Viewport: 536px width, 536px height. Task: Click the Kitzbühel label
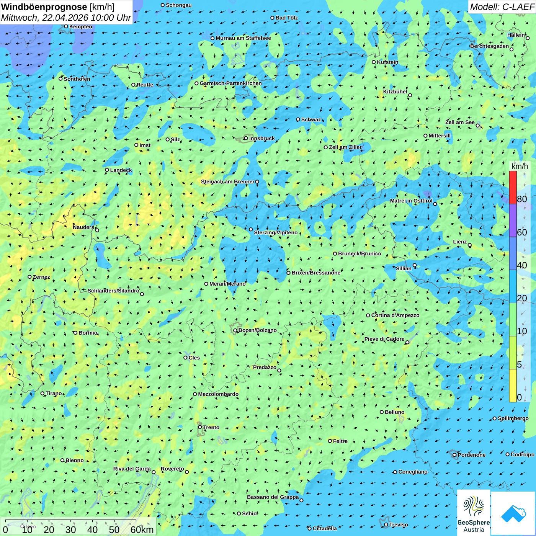pyautogui.click(x=395, y=92)
